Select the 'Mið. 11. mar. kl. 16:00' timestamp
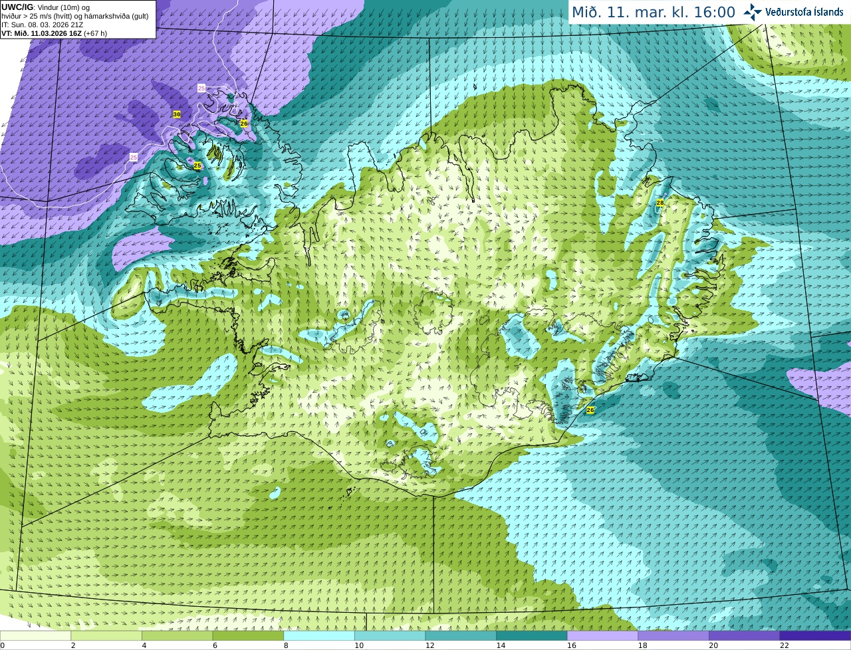 pos(654,13)
